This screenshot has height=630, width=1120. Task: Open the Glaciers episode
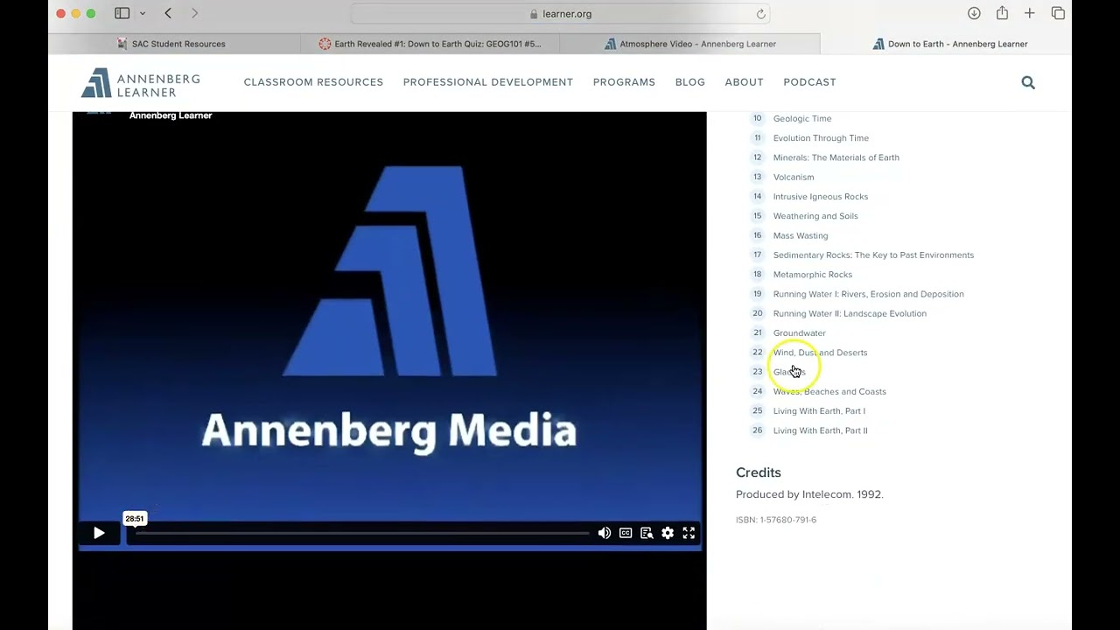coord(790,372)
